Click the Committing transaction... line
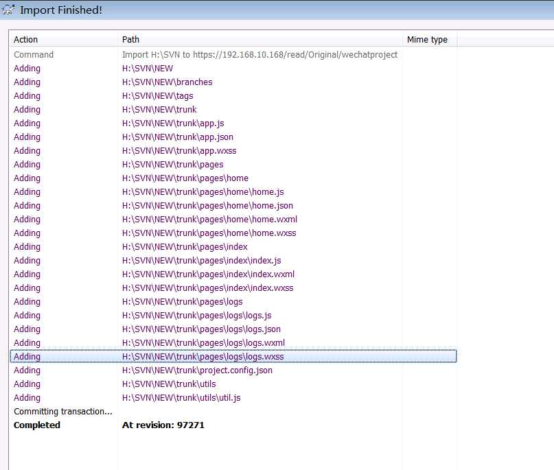The width and height of the screenshot is (554, 470). 63,412
